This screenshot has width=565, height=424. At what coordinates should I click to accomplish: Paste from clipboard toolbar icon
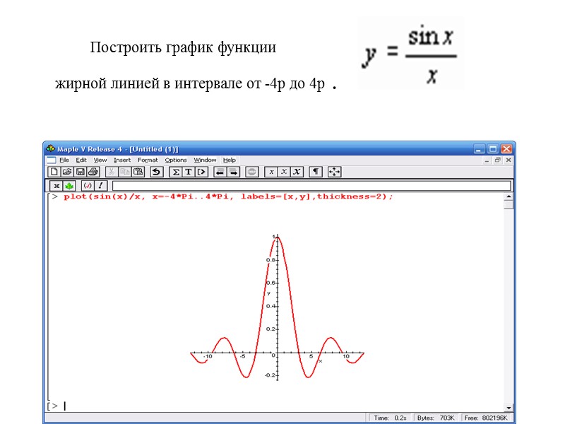click(x=138, y=172)
